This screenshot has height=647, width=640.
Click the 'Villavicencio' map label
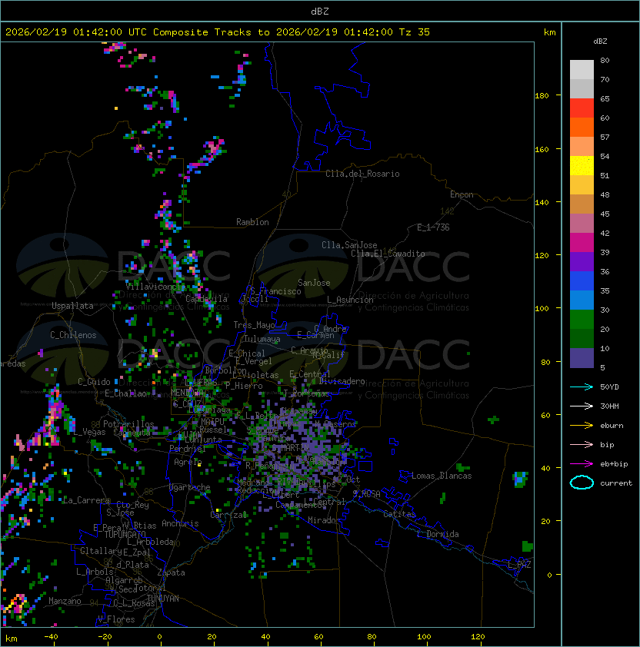click(x=155, y=287)
